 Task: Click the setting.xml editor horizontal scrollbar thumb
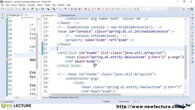[x=86, y=95]
